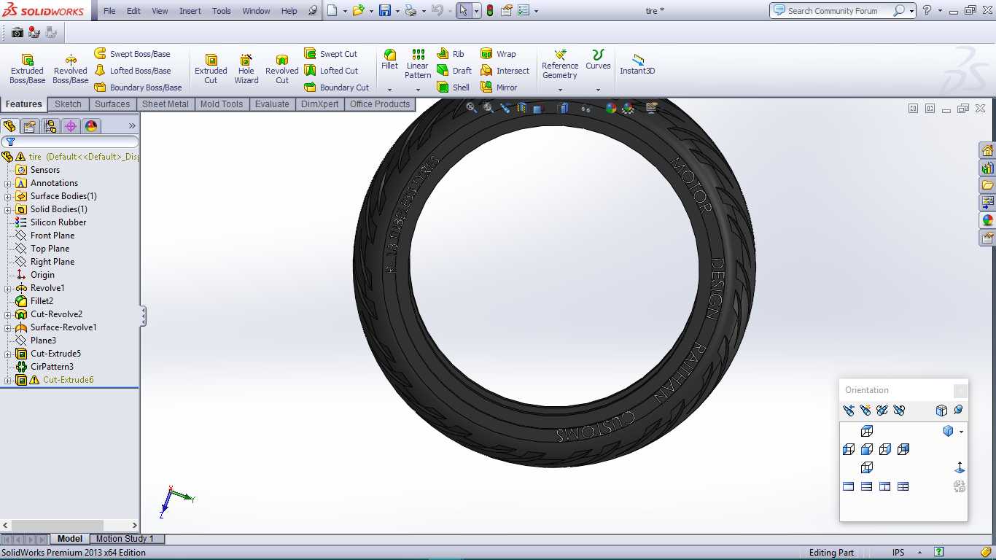Activate the Boundary Boss/Base tool
Viewport: 996px width, 560px height.
[x=138, y=87]
